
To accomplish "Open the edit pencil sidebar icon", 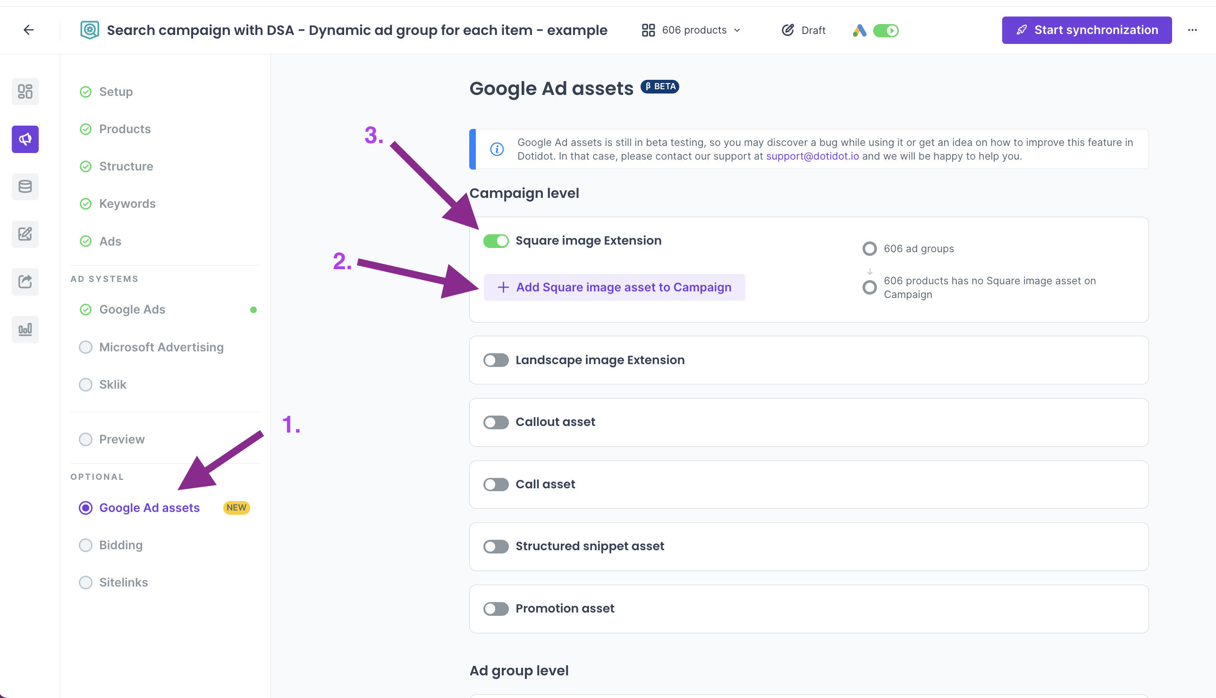I will (x=25, y=234).
